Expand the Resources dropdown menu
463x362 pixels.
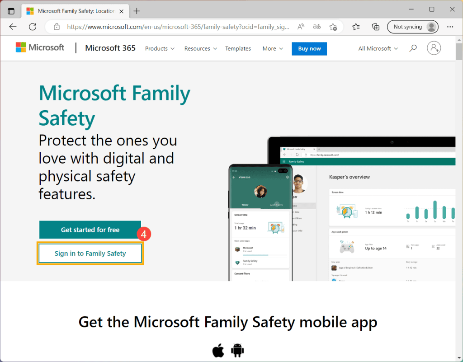pos(200,48)
